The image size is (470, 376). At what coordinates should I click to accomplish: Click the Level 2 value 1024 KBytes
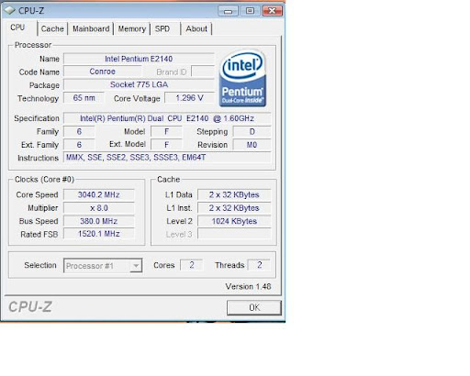pyautogui.click(x=234, y=221)
